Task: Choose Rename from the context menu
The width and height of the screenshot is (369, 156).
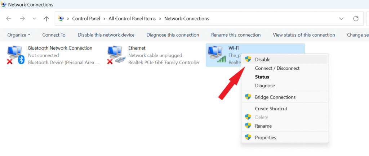Action: 263,126
